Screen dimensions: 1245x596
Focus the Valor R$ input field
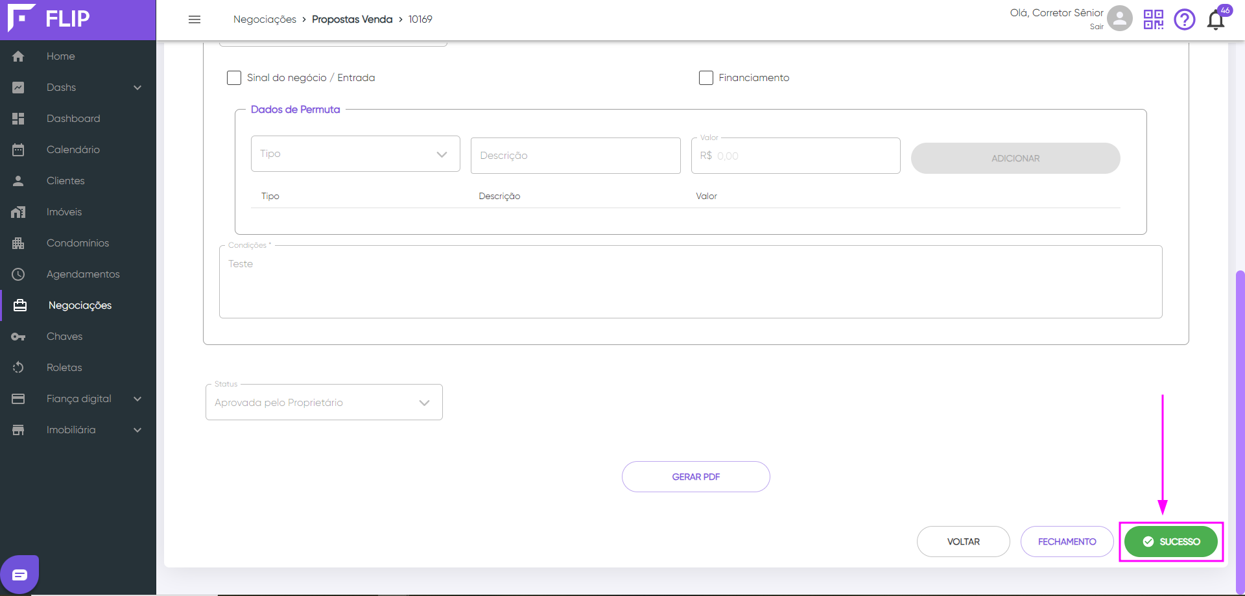click(x=796, y=156)
